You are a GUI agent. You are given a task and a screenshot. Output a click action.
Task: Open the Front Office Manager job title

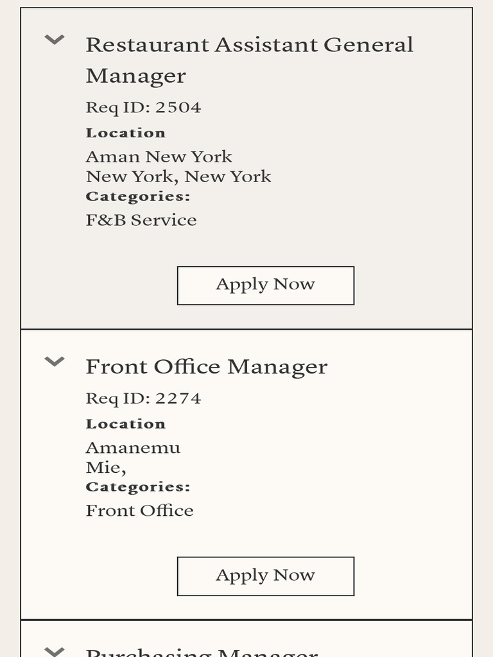click(x=206, y=367)
